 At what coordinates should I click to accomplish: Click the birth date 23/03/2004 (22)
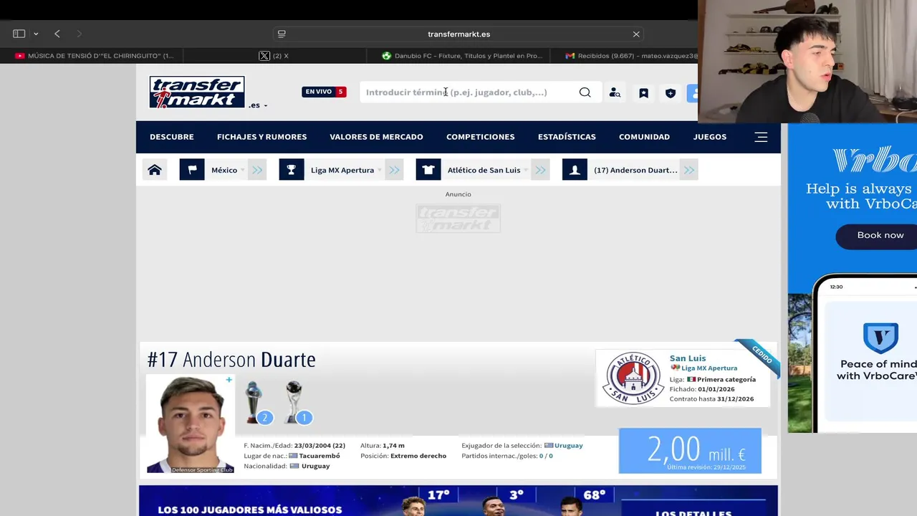320,446
